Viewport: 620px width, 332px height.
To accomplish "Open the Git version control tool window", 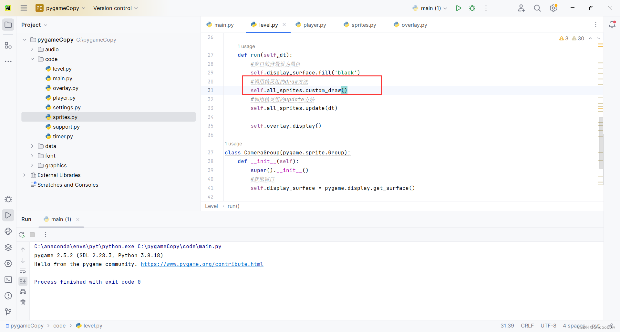I will coord(8,312).
